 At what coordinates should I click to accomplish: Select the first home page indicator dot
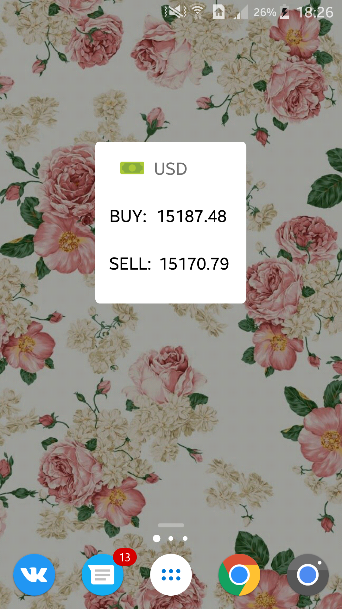[x=156, y=538]
